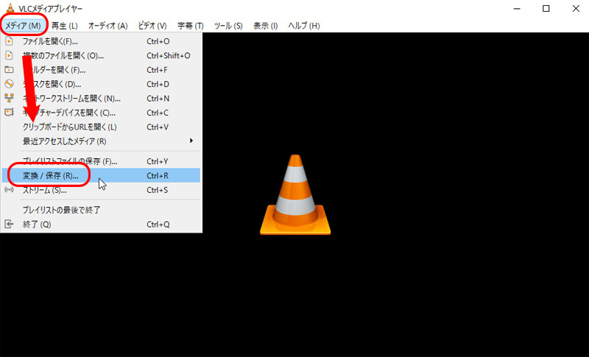Select フォルダーを開く (F)... entry
Viewport: 589px width, 357px height.
coord(101,70)
